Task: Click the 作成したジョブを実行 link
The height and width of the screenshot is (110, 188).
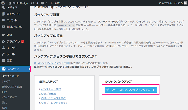Action: click(53, 98)
